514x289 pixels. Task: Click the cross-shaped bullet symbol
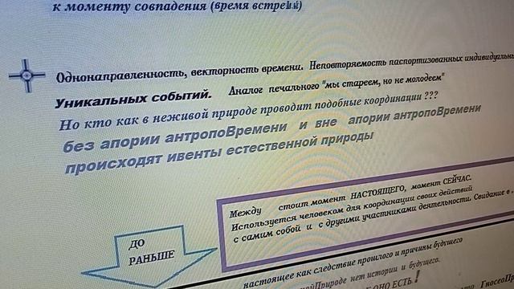click(27, 75)
